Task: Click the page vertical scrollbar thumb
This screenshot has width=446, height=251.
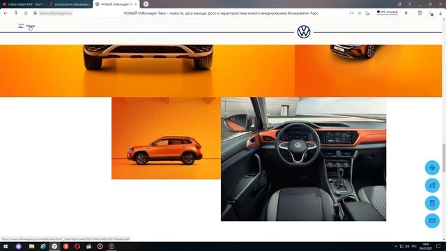Action: tap(444, 158)
